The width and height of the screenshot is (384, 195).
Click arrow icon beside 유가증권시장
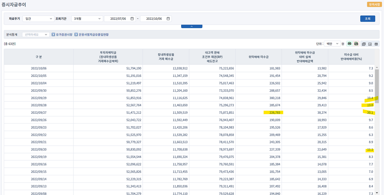[x=53, y=35]
